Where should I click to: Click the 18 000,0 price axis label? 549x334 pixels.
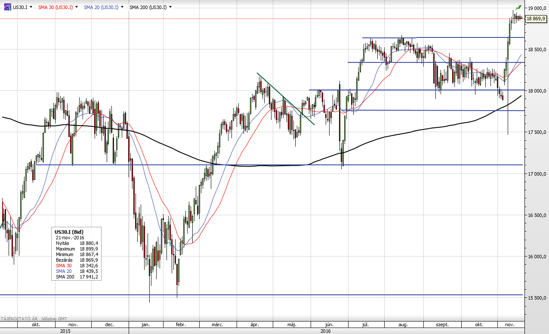537,91
